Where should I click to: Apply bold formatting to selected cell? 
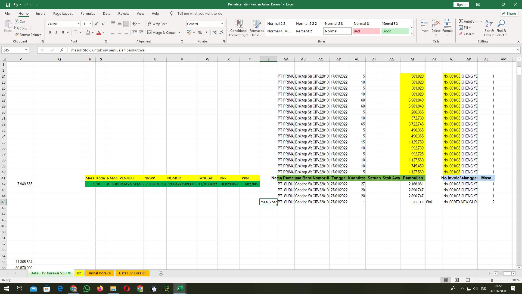pos(50,32)
